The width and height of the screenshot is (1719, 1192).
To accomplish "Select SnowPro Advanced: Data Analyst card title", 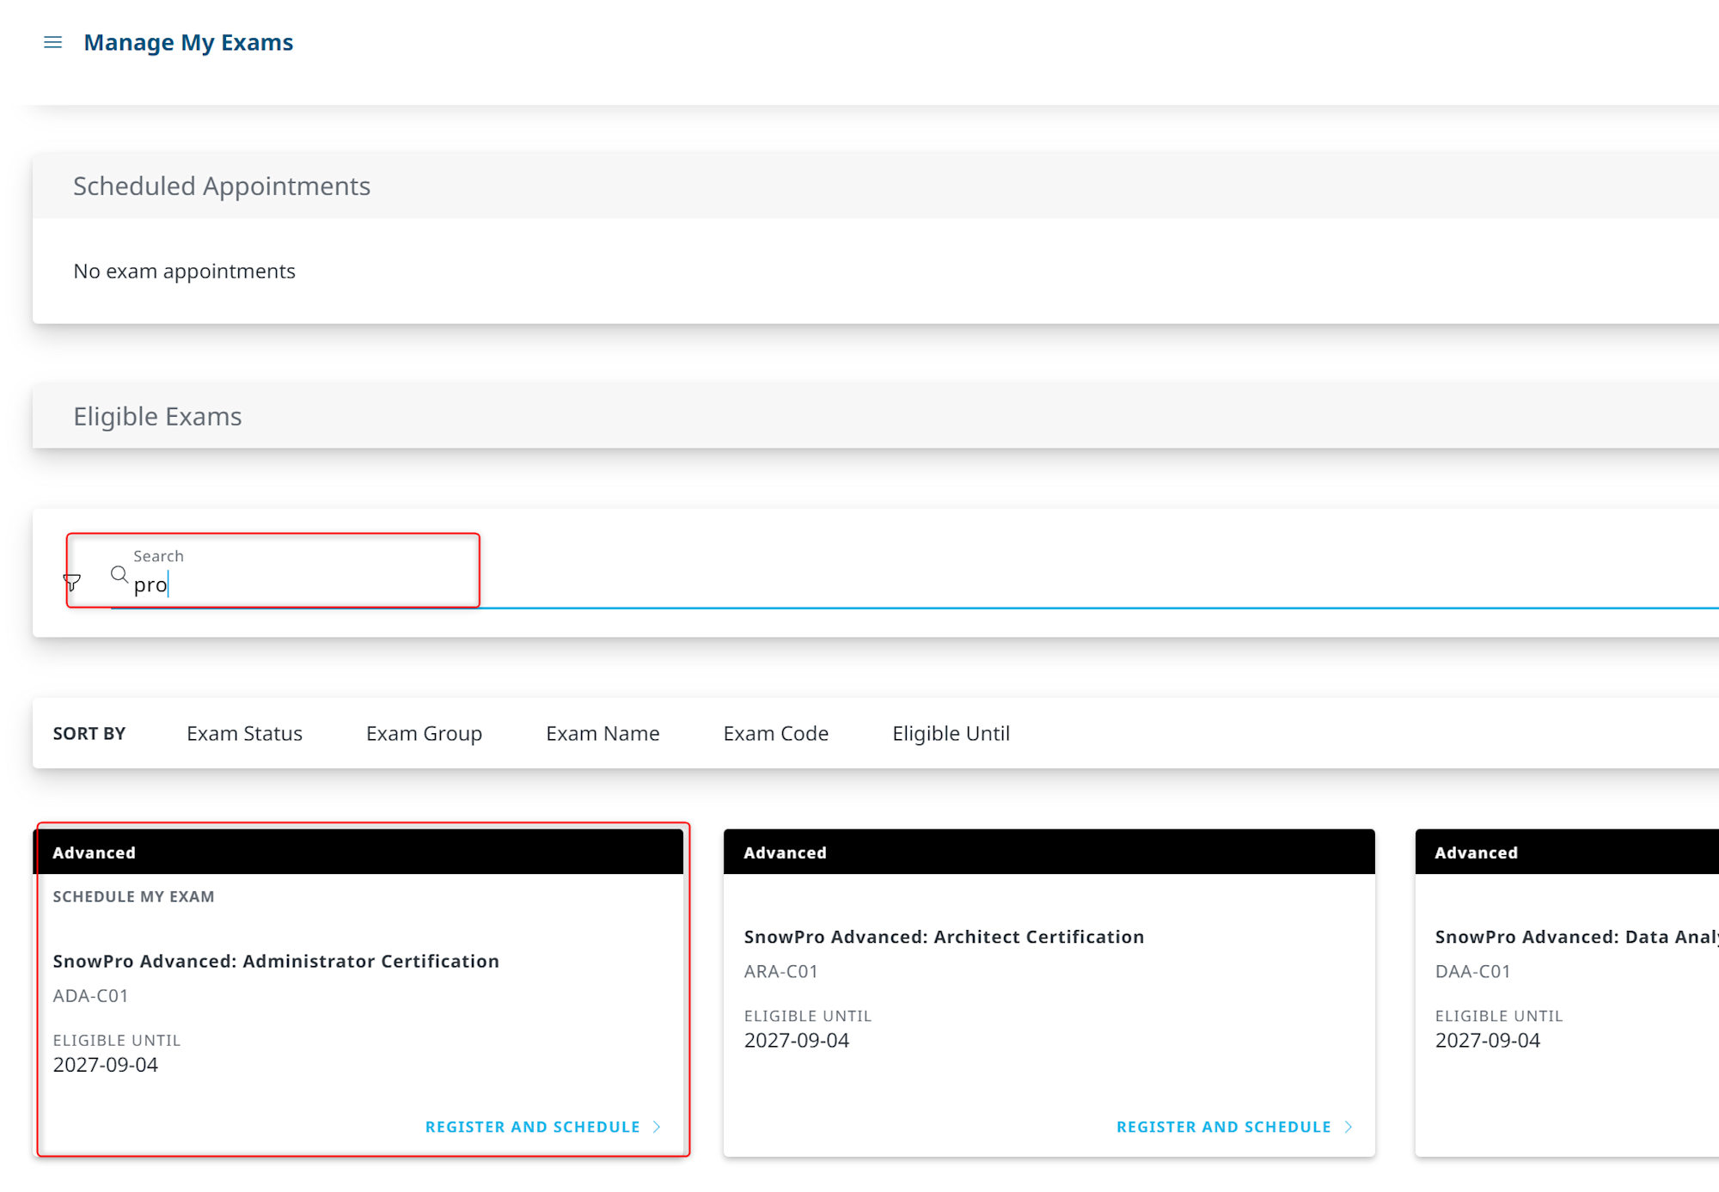I will (x=1576, y=937).
